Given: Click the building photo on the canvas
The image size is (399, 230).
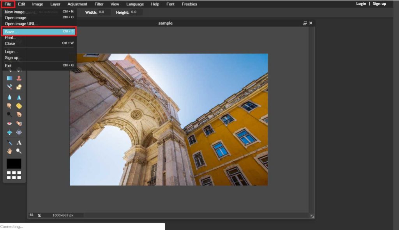Looking at the screenshot, I should pos(169,119).
